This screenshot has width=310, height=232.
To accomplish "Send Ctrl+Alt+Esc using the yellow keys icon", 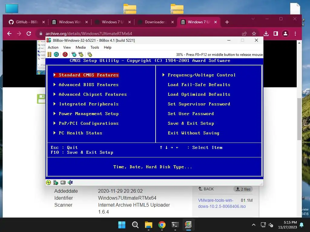I will pos(81,54).
